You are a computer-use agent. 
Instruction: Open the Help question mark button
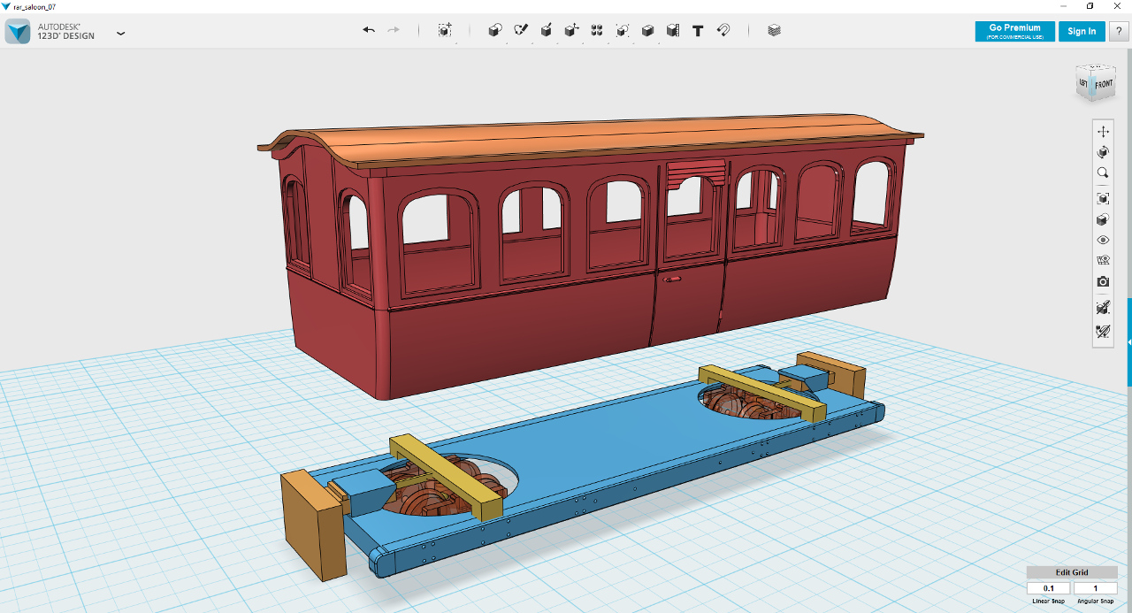tap(1118, 31)
